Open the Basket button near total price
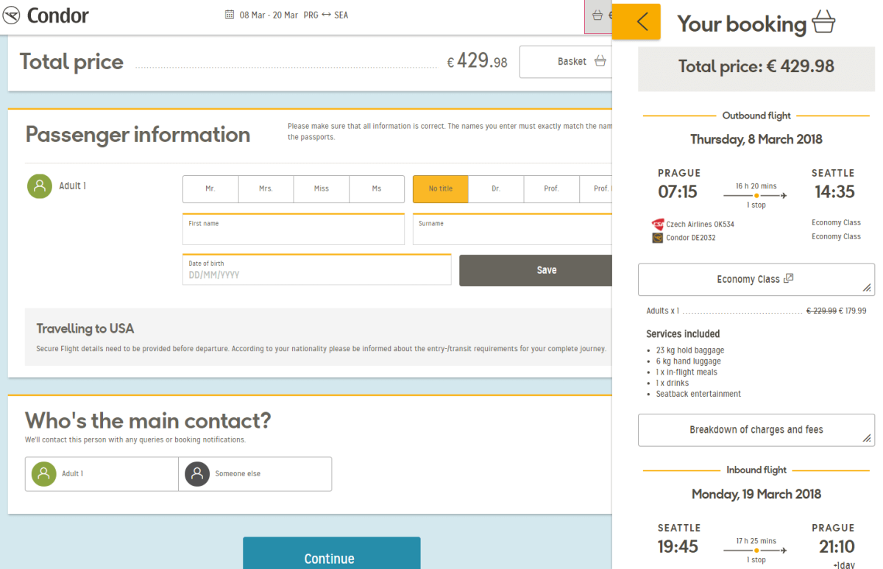 point(565,62)
